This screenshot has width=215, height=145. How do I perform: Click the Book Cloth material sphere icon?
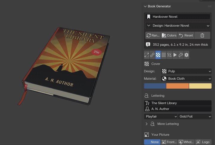(164, 79)
